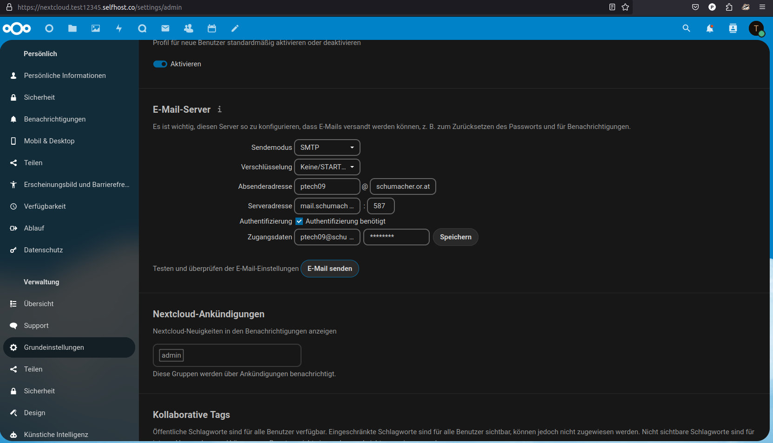The width and height of the screenshot is (773, 443).
Task: Open the Mail envelope icon
Action: (165, 28)
